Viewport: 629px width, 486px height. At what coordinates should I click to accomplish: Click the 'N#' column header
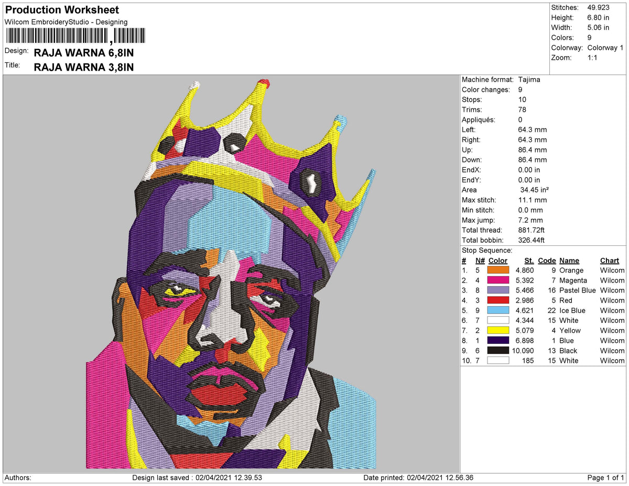click(x=480, y=261)
